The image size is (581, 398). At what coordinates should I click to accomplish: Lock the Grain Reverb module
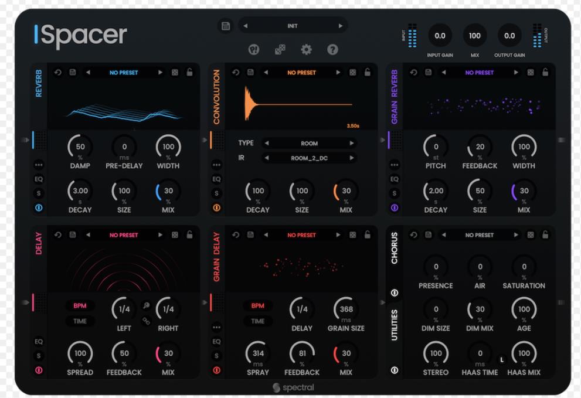click(545, 72)
